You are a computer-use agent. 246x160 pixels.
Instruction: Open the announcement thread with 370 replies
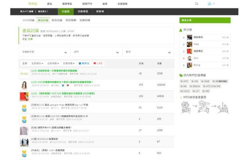62,82
